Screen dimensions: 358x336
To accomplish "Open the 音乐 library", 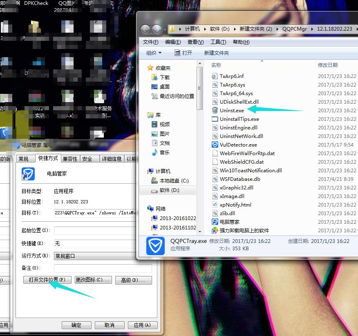I will pyautogui.click(x=161, y=152).
